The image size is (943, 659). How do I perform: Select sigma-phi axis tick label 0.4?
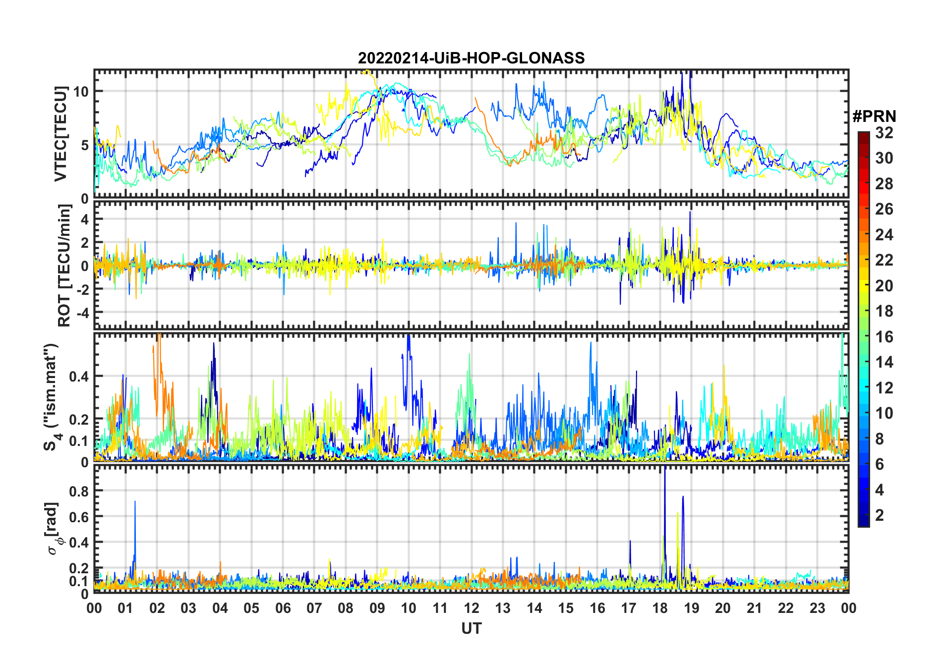(79, 543)
